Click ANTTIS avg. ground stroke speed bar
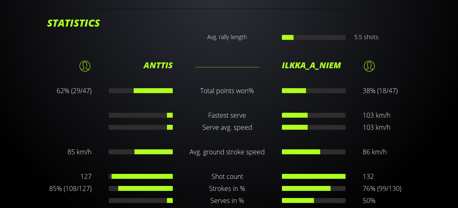This screenshot has height=208, width=458. coord(141,152)
